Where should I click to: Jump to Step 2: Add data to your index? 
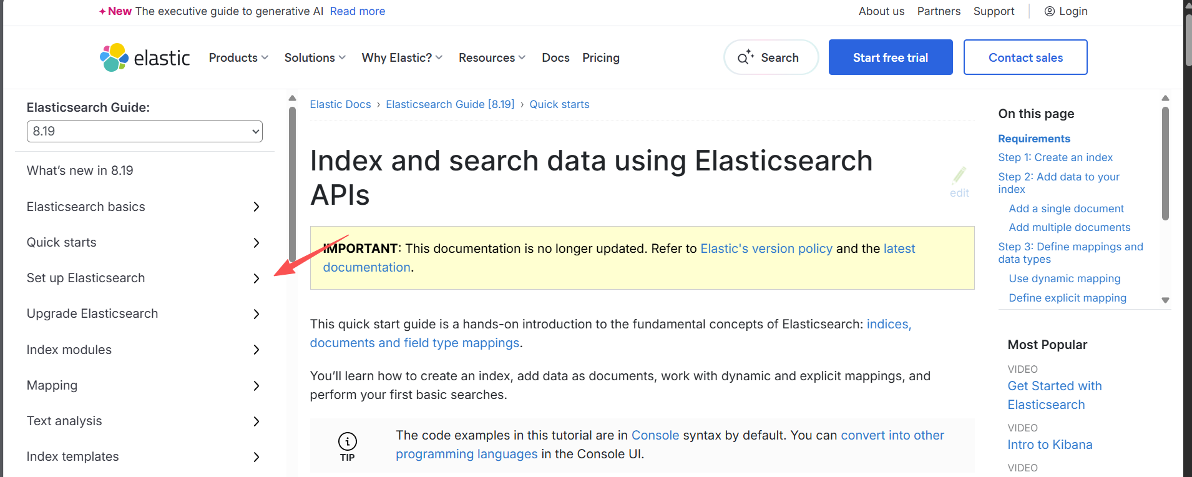click(x=1058, y=183)
